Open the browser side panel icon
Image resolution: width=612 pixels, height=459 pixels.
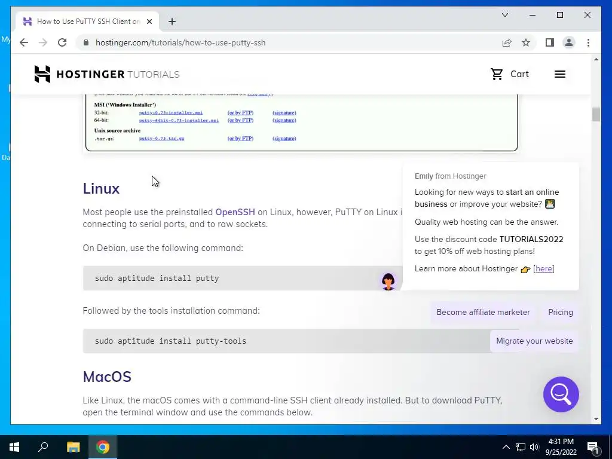pos(550,42)
